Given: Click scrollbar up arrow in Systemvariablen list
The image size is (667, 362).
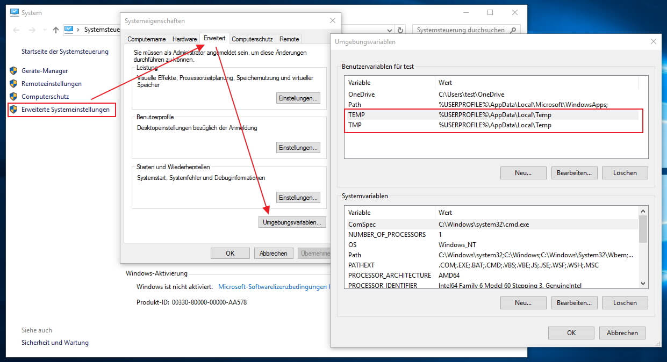Looking at the screenshot, I should (643, 211).
